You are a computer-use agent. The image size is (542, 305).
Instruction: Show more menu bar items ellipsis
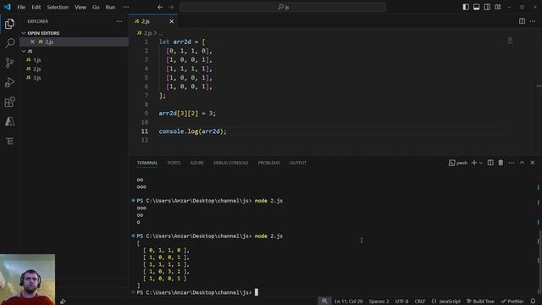pos(126,7)
